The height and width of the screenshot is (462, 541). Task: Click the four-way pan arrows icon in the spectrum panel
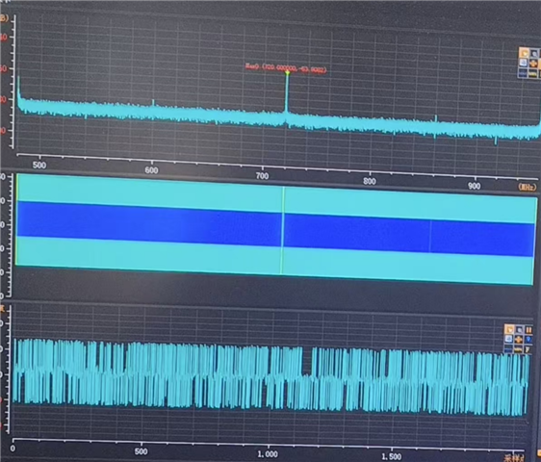point(533,64)
